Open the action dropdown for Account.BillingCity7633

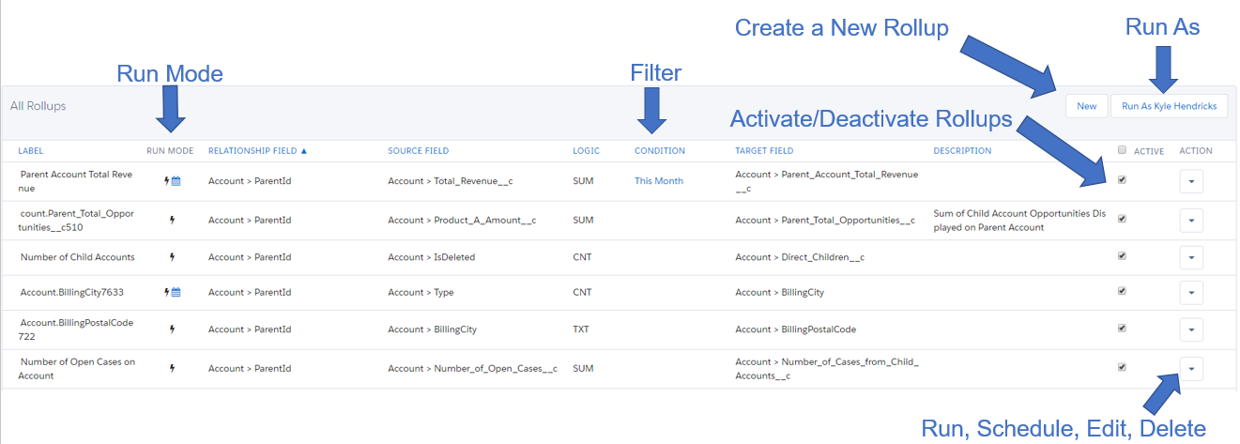pos(1190,293)
